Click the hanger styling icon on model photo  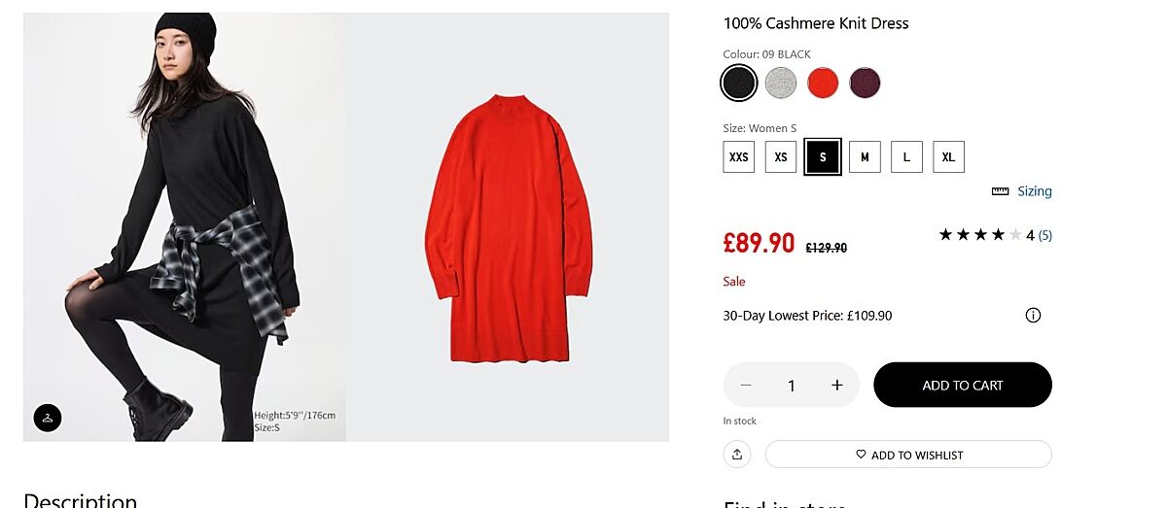(48, 418)
